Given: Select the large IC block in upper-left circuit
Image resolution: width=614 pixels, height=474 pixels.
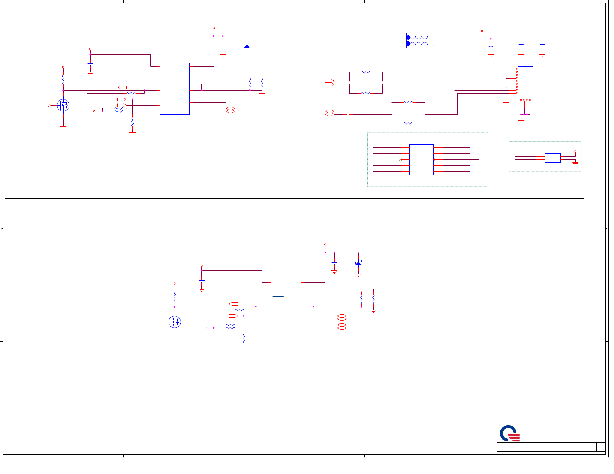Looking at the screenshot, I should (x=175, y=89).
